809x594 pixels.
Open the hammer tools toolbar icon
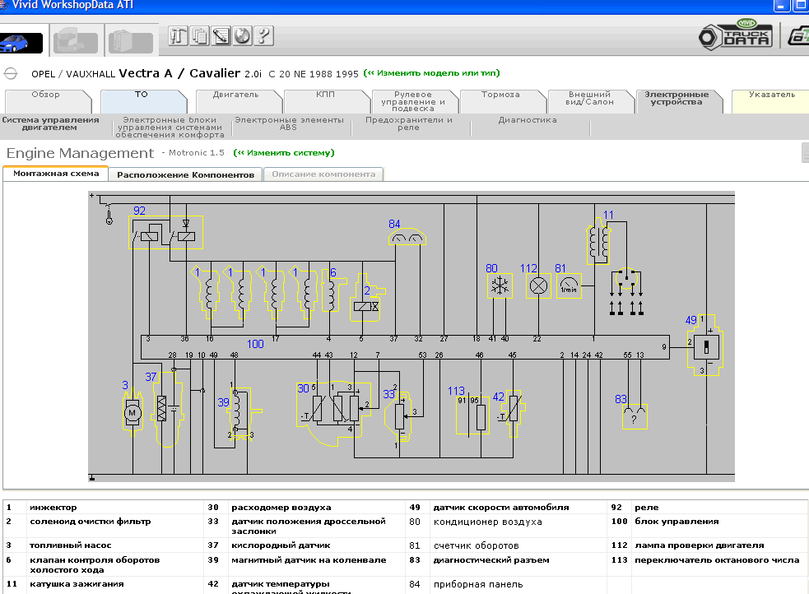point(178,36)
